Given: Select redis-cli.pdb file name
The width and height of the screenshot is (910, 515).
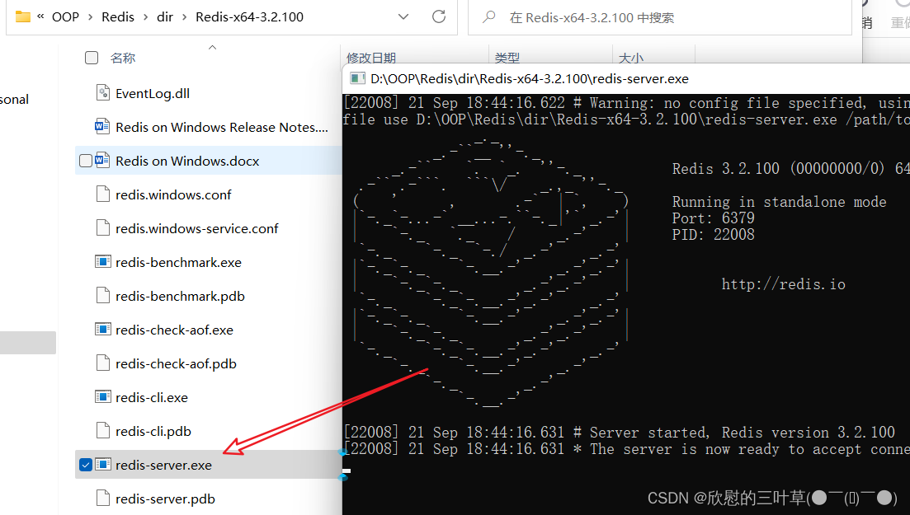Looking at the screenshot, I should coord(153,431).
